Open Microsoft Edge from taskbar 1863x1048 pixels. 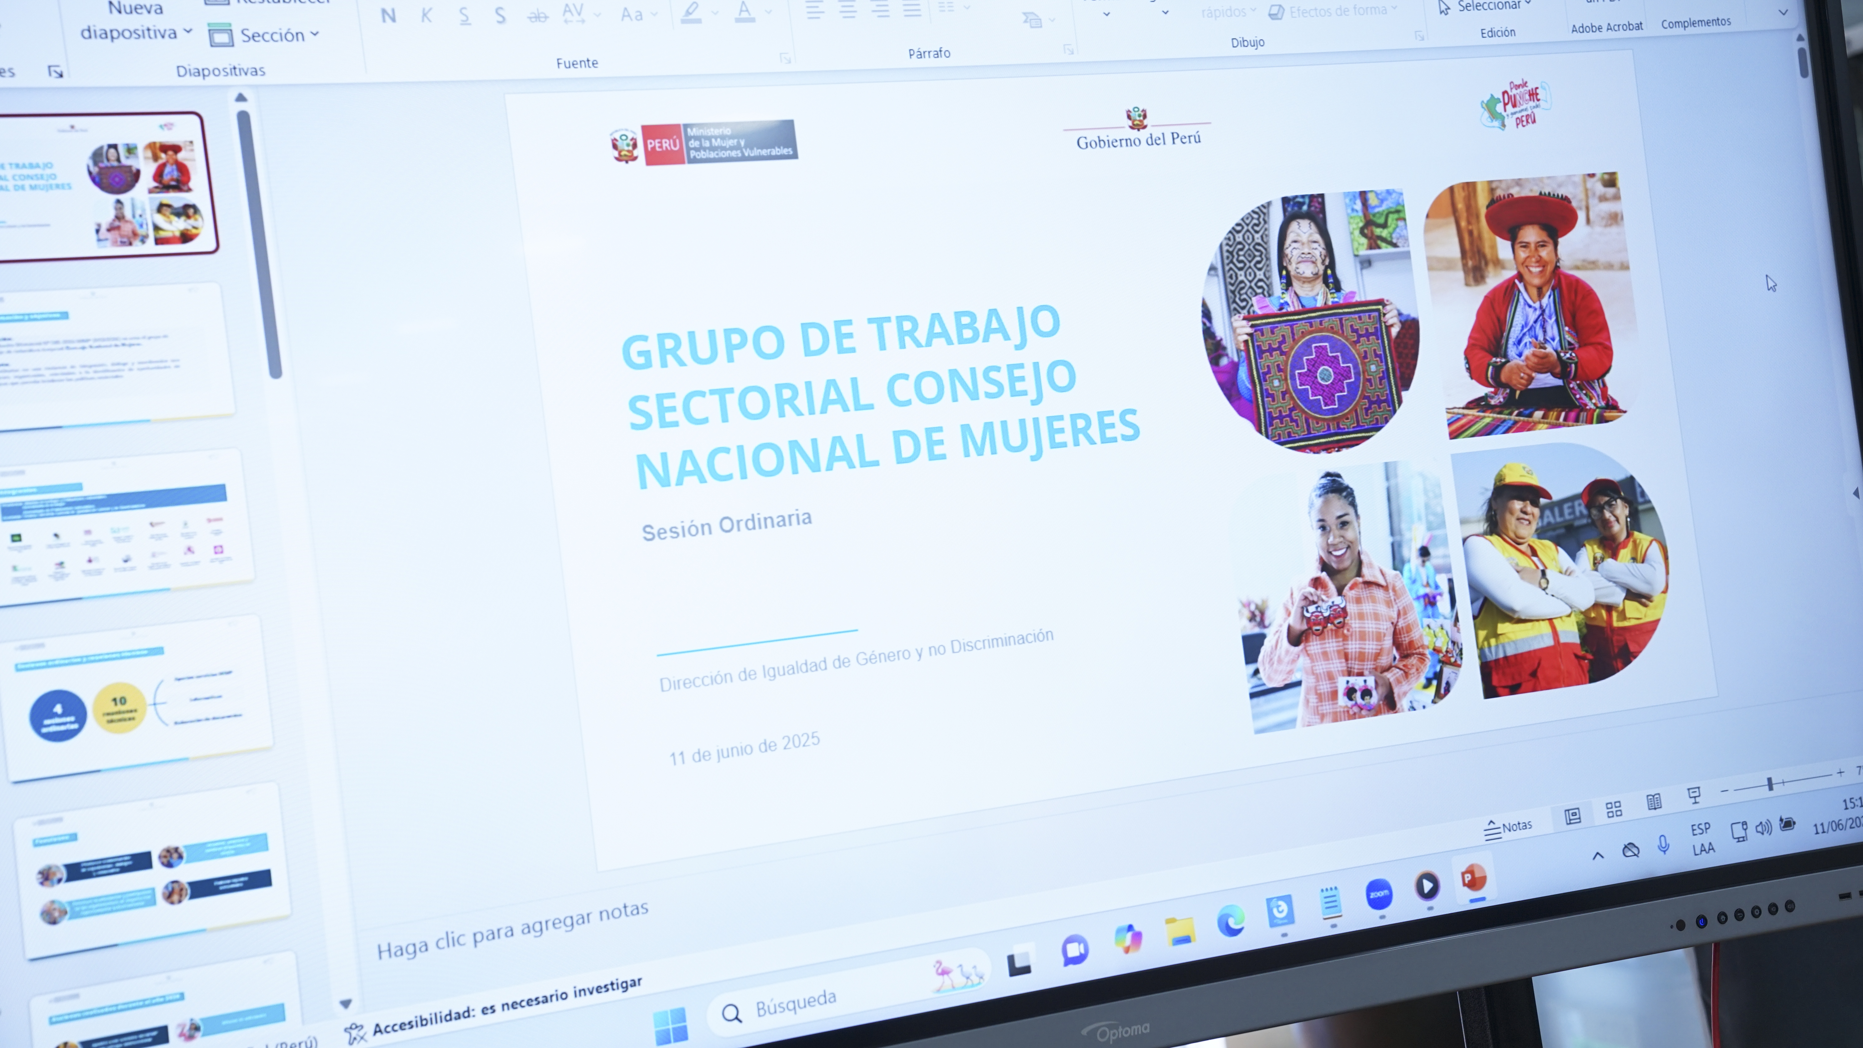coord(1230,921)
